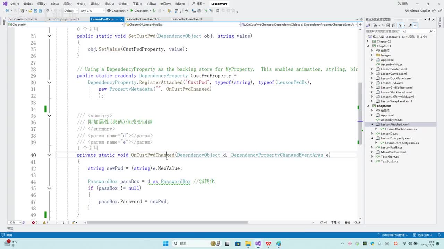This screenshot has height=249, width=444.
Task: Click the error count indicator
Action: tap(35, 223)
